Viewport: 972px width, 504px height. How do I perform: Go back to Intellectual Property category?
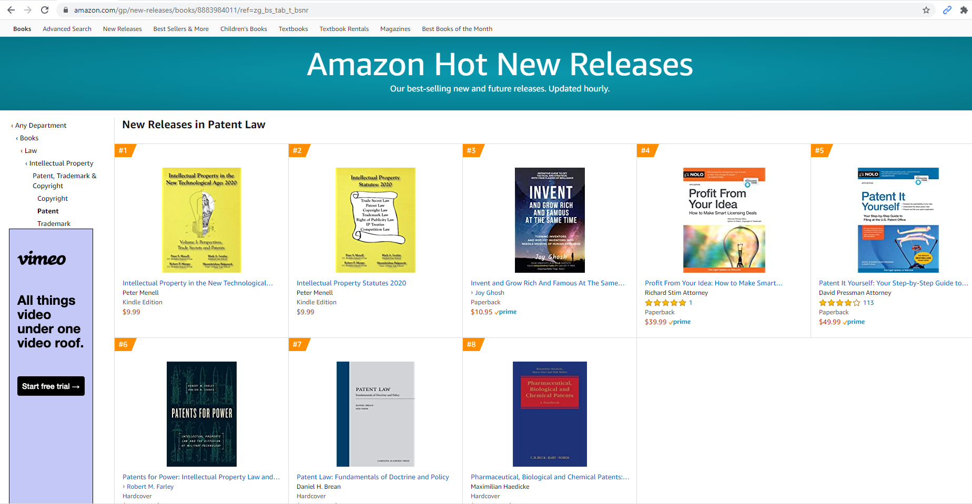point(61,163)
